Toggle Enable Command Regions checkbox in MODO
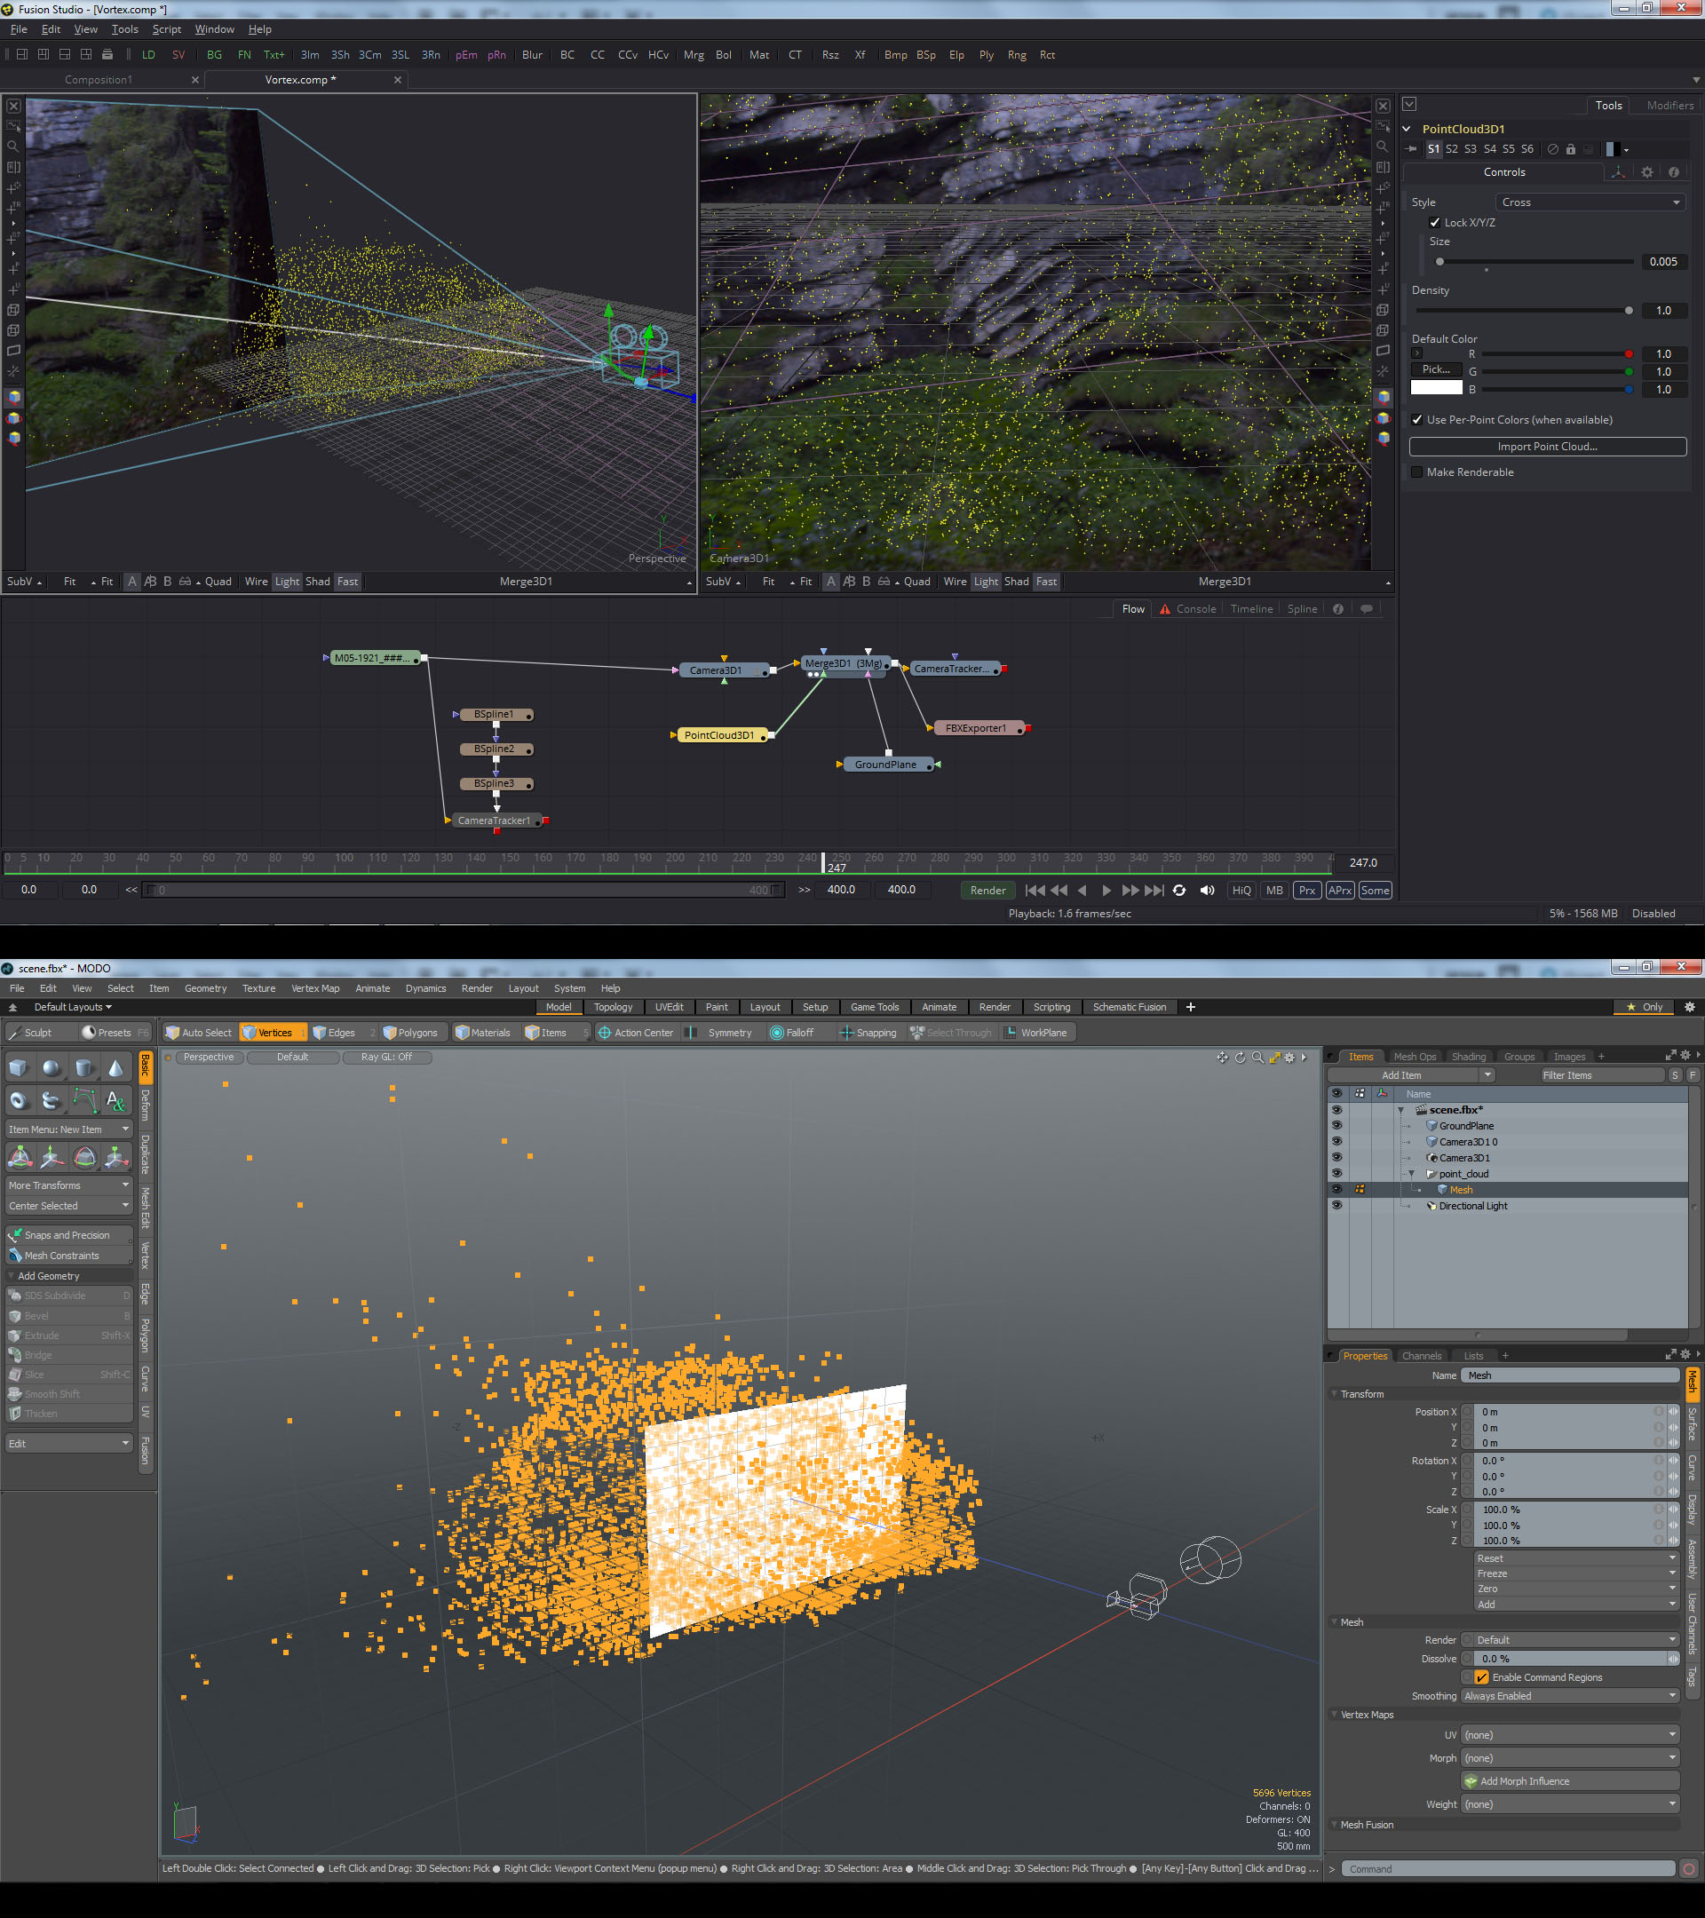This screenshot has width=1705, height=1918. click(x=1482, y=1676)
